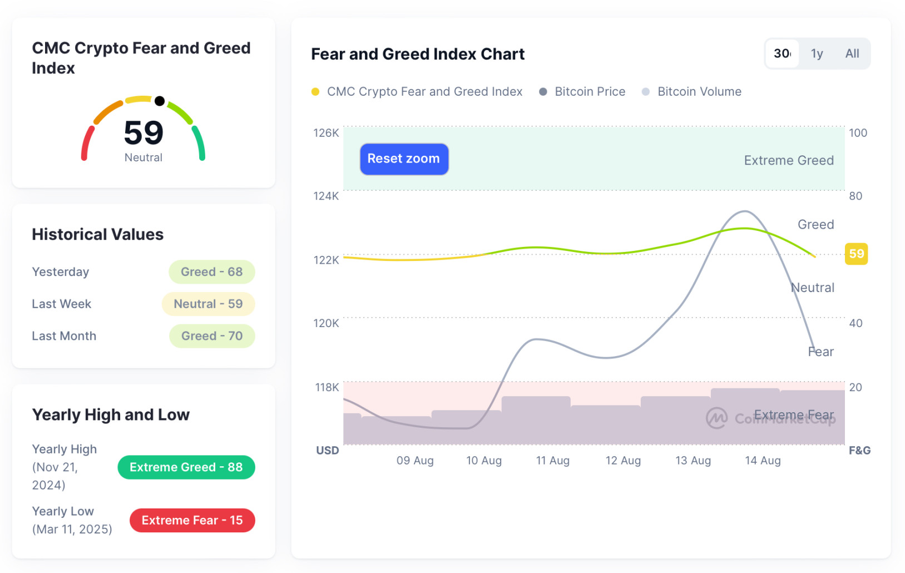Click the gray Bitcoin Price legend dot
The width and height of the screenshot is (905, 573).
[x=543, y=92]
